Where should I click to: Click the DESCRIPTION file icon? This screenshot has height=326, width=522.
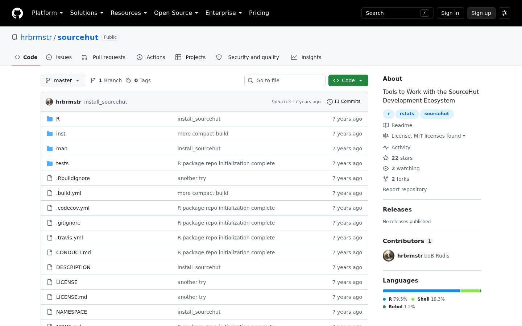point(50,267)
